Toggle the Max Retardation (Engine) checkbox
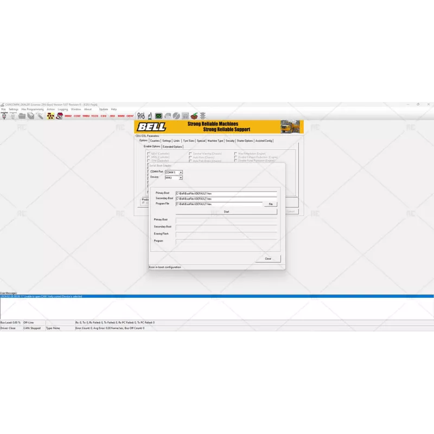The width and height of the screenshot is (434, 434). [235, 154]
